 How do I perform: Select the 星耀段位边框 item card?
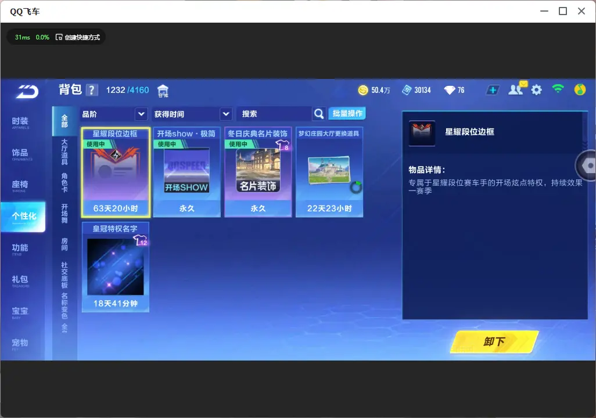point(116,172)
